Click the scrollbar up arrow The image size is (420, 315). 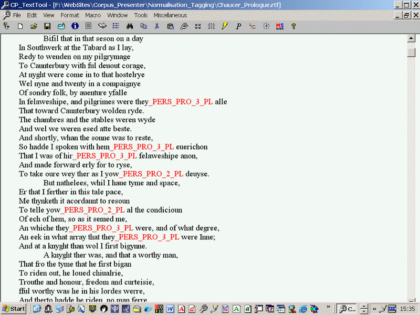(411, 38)
